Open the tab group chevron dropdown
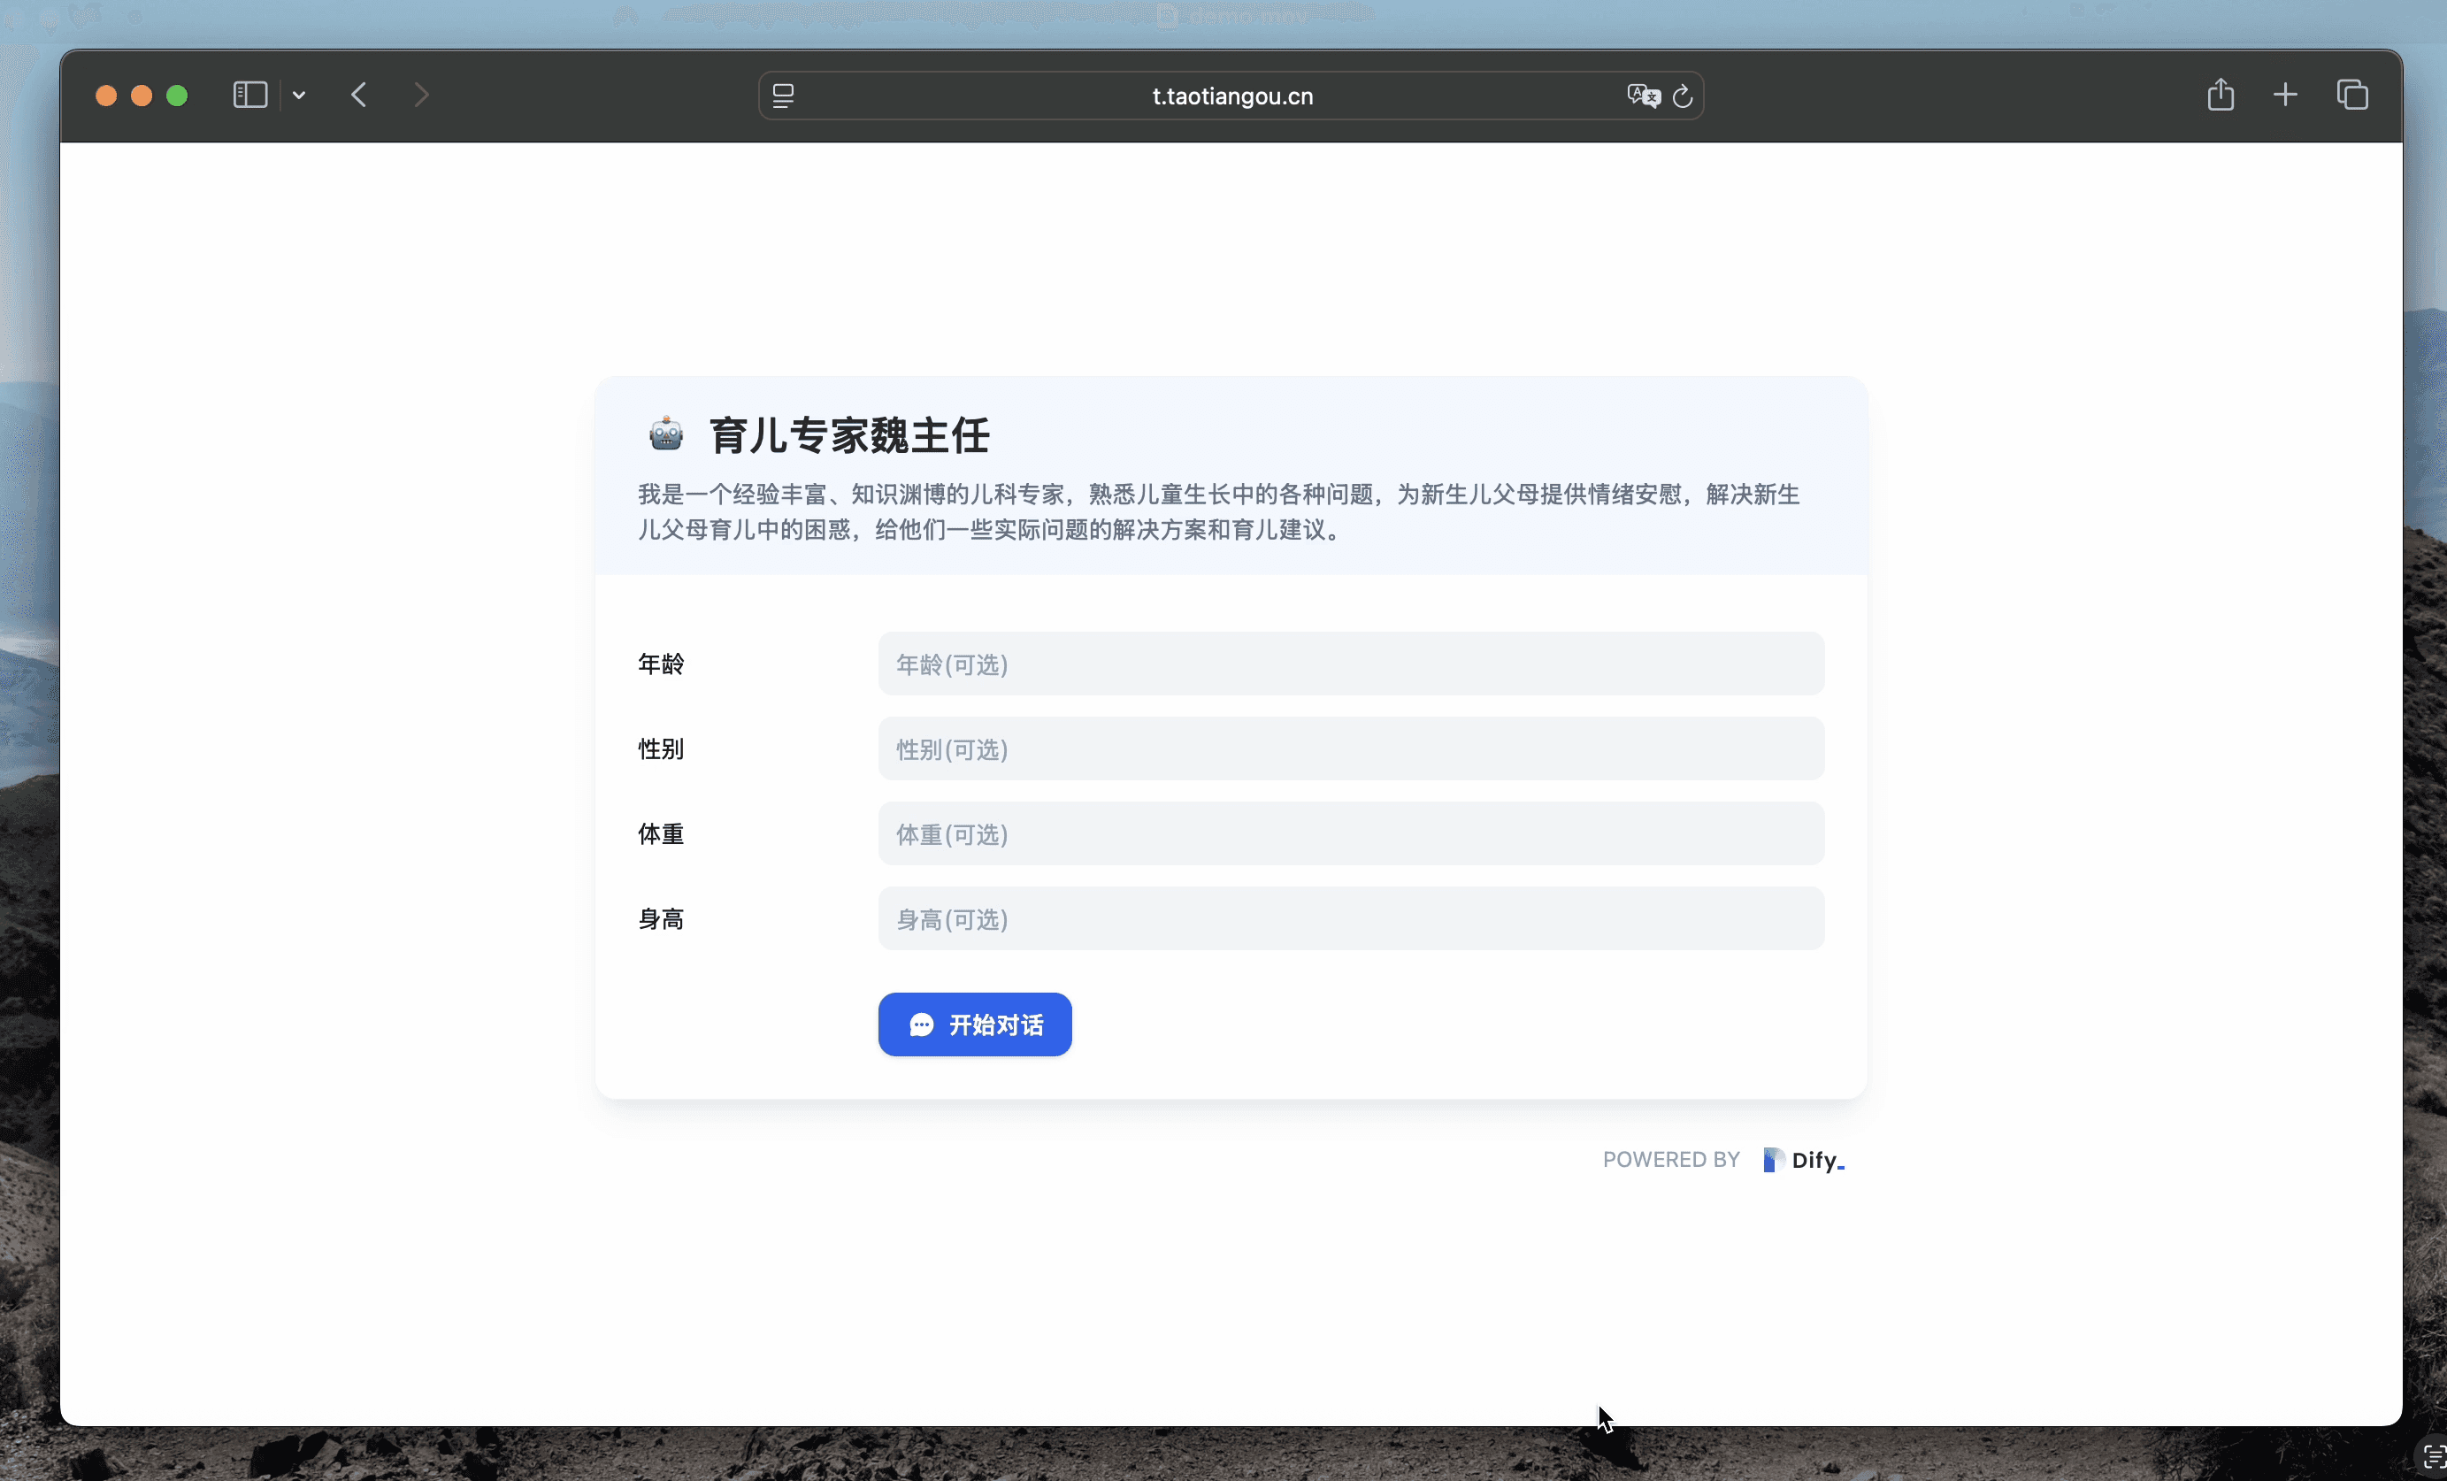The image size is (2447, 1481). pos(300,95)
